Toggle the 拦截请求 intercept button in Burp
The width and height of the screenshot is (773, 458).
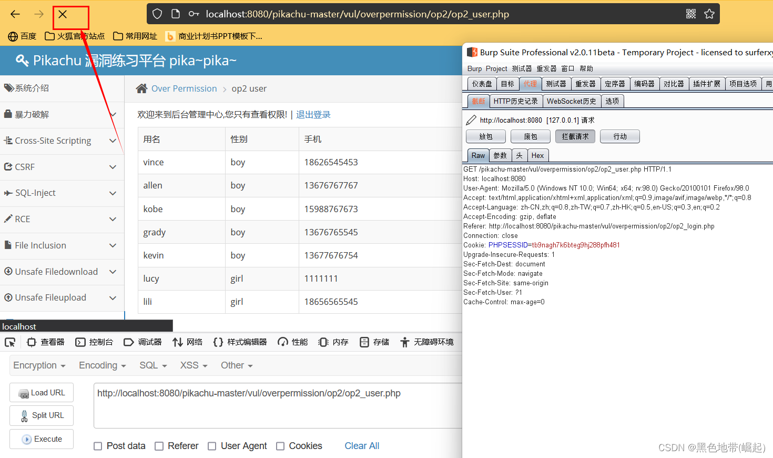click(x=575, y=136)
